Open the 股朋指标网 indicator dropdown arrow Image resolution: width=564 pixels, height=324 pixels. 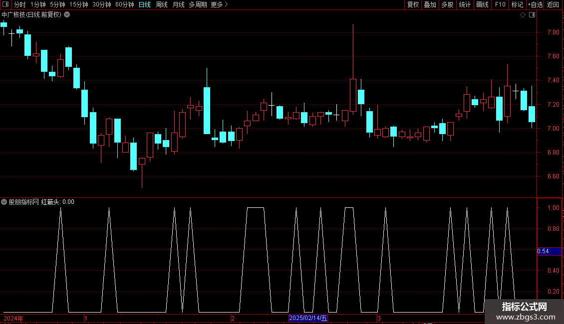click(x=4, y=202)
